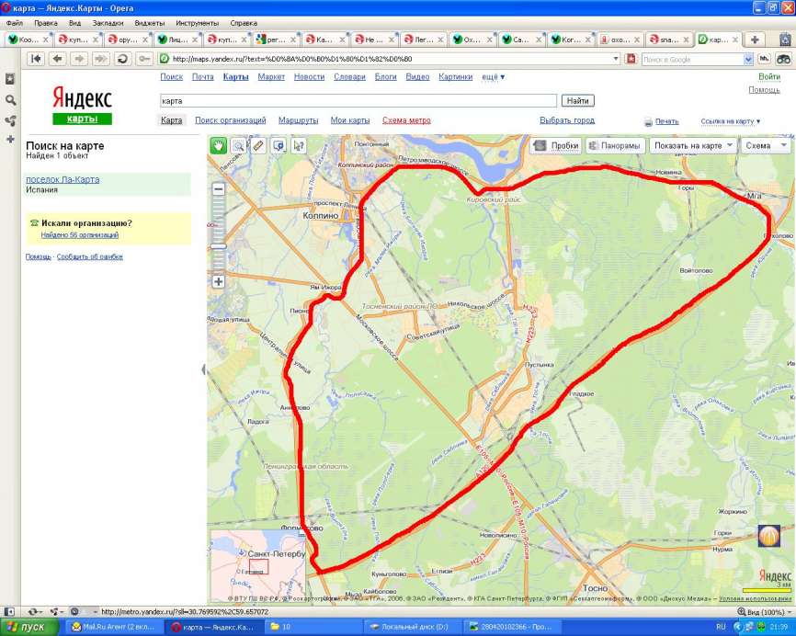
Task: Click the Найти search button
Action: point(578,100)
